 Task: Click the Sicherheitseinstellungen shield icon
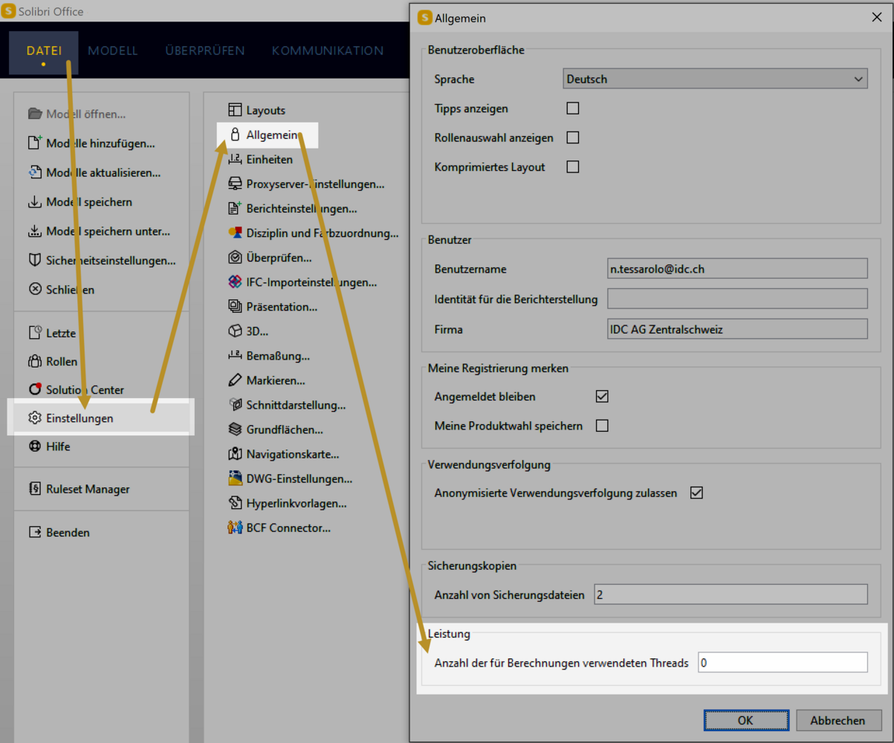[x=35, y=260]
